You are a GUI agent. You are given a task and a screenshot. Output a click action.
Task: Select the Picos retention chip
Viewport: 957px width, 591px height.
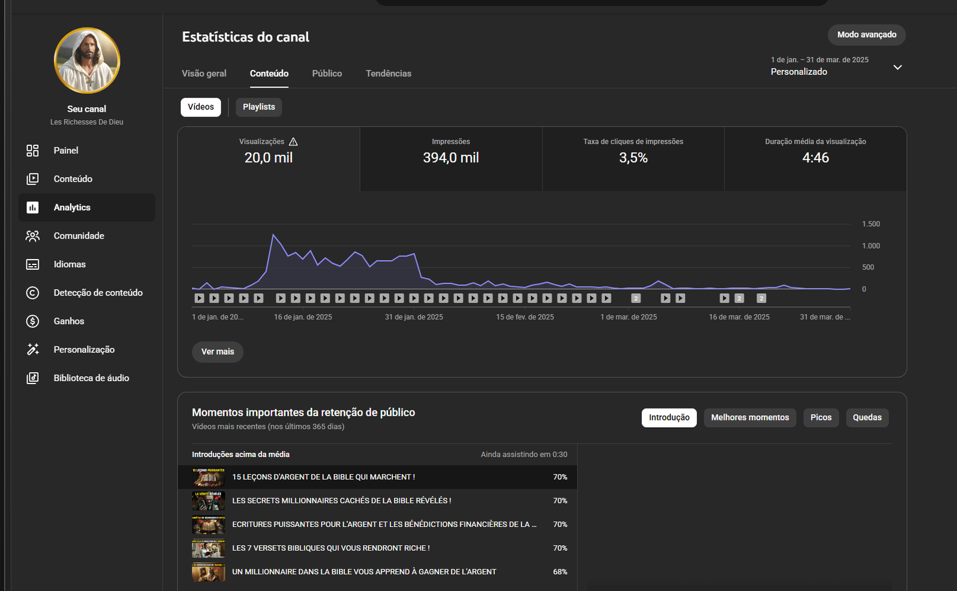click(x=821, y=418)
